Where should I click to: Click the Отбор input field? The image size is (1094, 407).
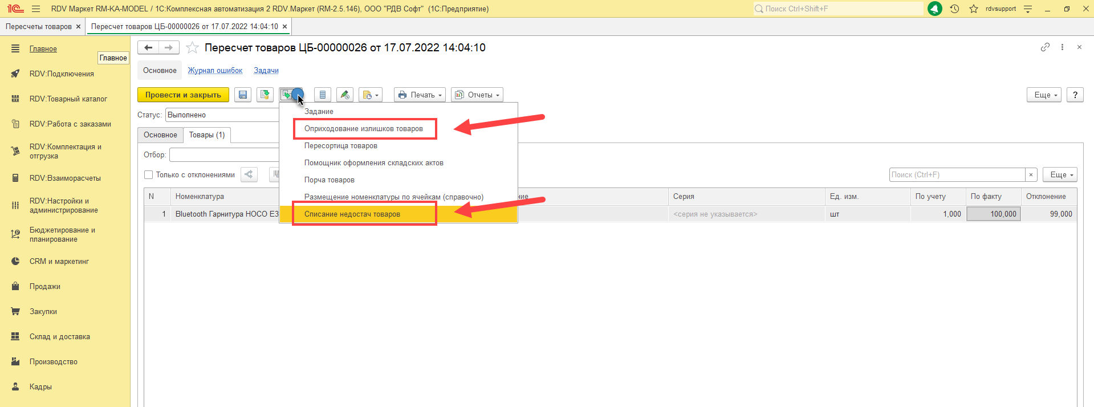pos(224,154)
